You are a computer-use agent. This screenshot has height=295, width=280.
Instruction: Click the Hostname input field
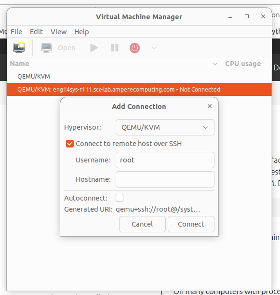point(165,179)
